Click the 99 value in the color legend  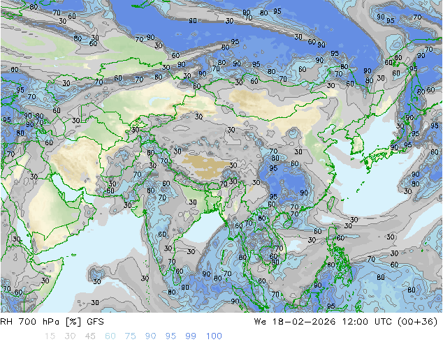click(x=191, y=336)
